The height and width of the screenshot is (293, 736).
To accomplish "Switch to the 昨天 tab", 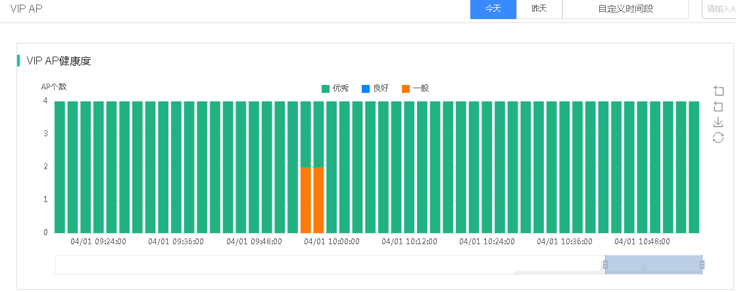I will coord(539,9).
